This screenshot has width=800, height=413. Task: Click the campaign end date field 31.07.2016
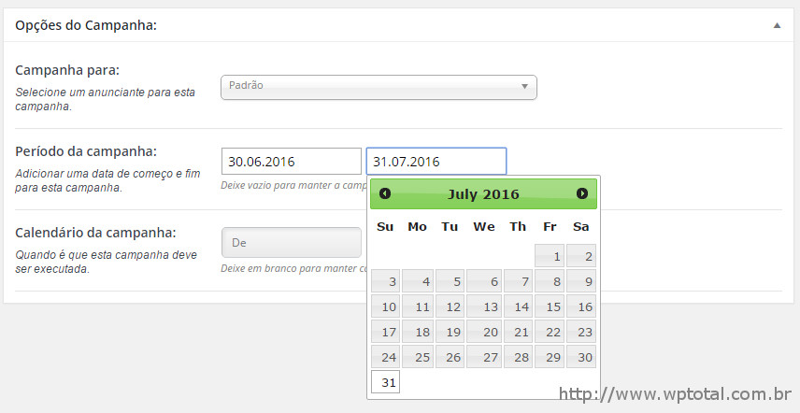coord(436,162)
